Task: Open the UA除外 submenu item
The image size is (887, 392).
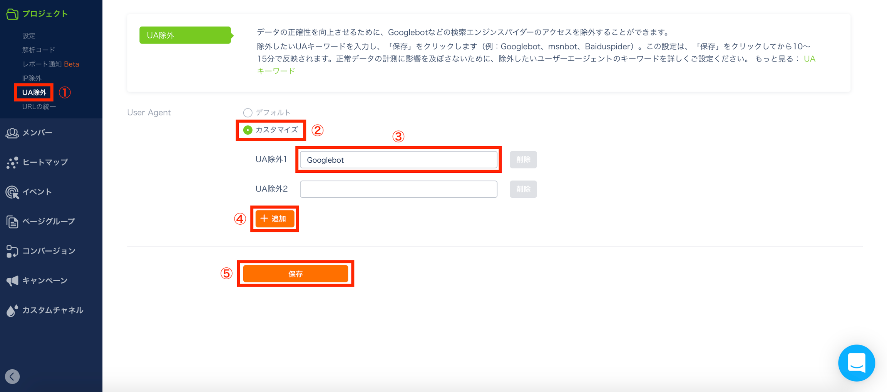Action: [34, 92]
